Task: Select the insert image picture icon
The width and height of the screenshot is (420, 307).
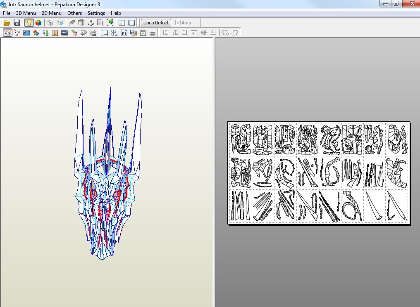Action: tap(64, 33)
